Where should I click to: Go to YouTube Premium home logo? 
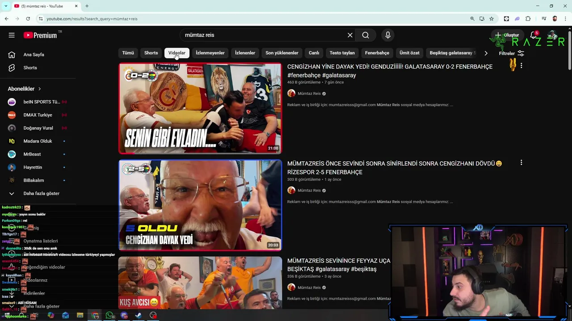coord(40,35)
